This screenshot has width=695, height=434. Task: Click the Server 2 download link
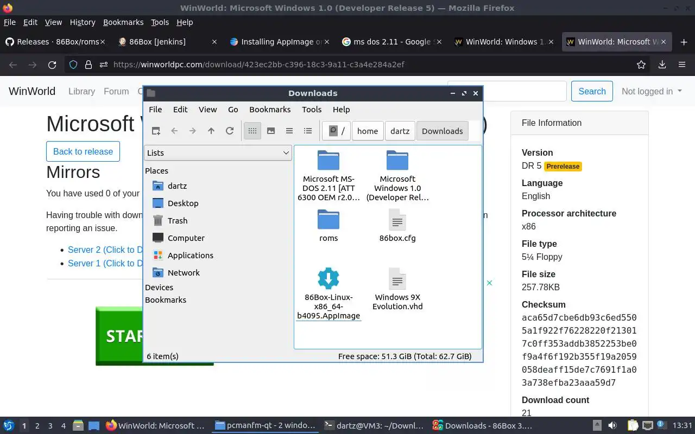click(x=105, y=250)
